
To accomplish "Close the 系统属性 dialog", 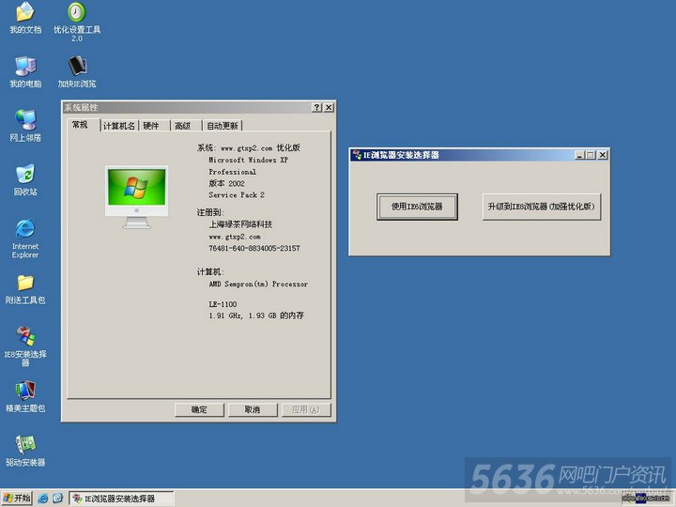I will tap(329, 107).
